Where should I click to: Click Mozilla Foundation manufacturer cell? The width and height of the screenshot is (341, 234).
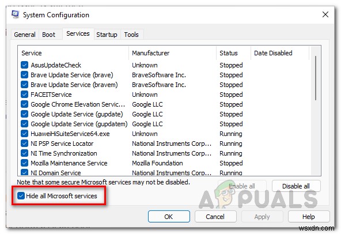(x=157, y=163)
